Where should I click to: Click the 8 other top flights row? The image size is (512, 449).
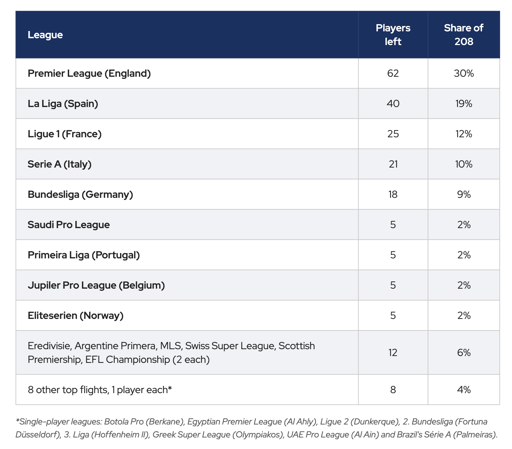(x=258, y=390)
